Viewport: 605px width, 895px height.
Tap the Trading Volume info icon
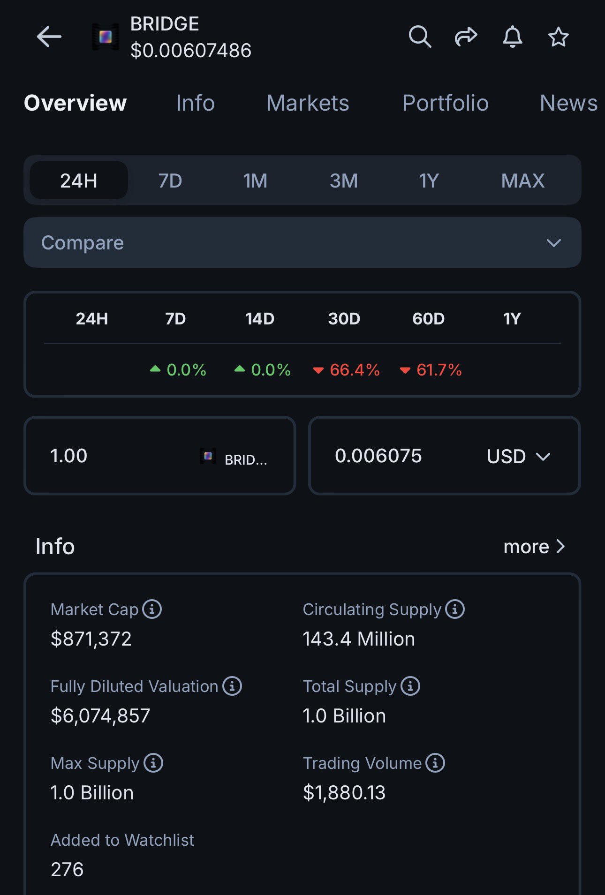(x=435, y=763)
